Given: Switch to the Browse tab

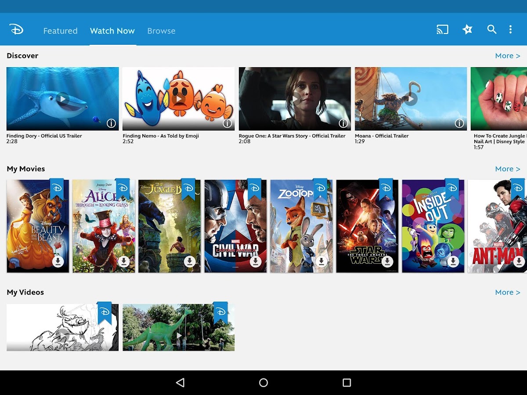Looking at the screenshot, I should coord(161,31).
